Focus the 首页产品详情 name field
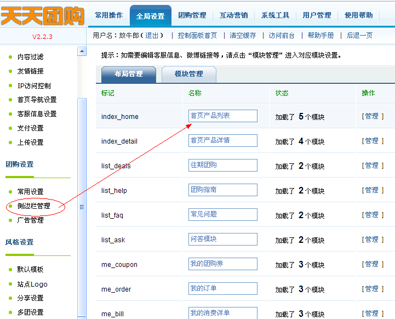Viewport: 395px width, 319px height. (x=222, y=140)
